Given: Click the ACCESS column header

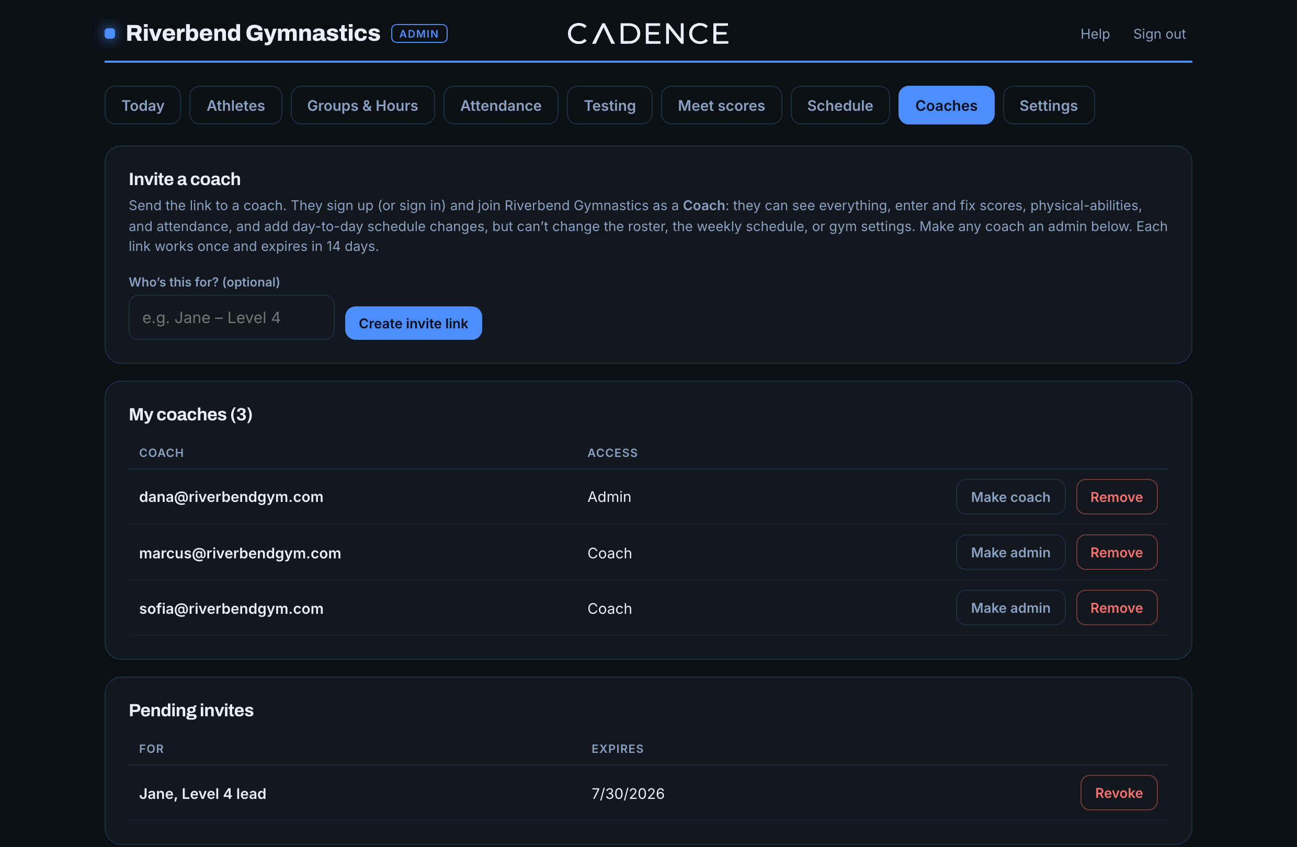Looking at the screenshot, I should pyautogui.click(x=612, y=453).
